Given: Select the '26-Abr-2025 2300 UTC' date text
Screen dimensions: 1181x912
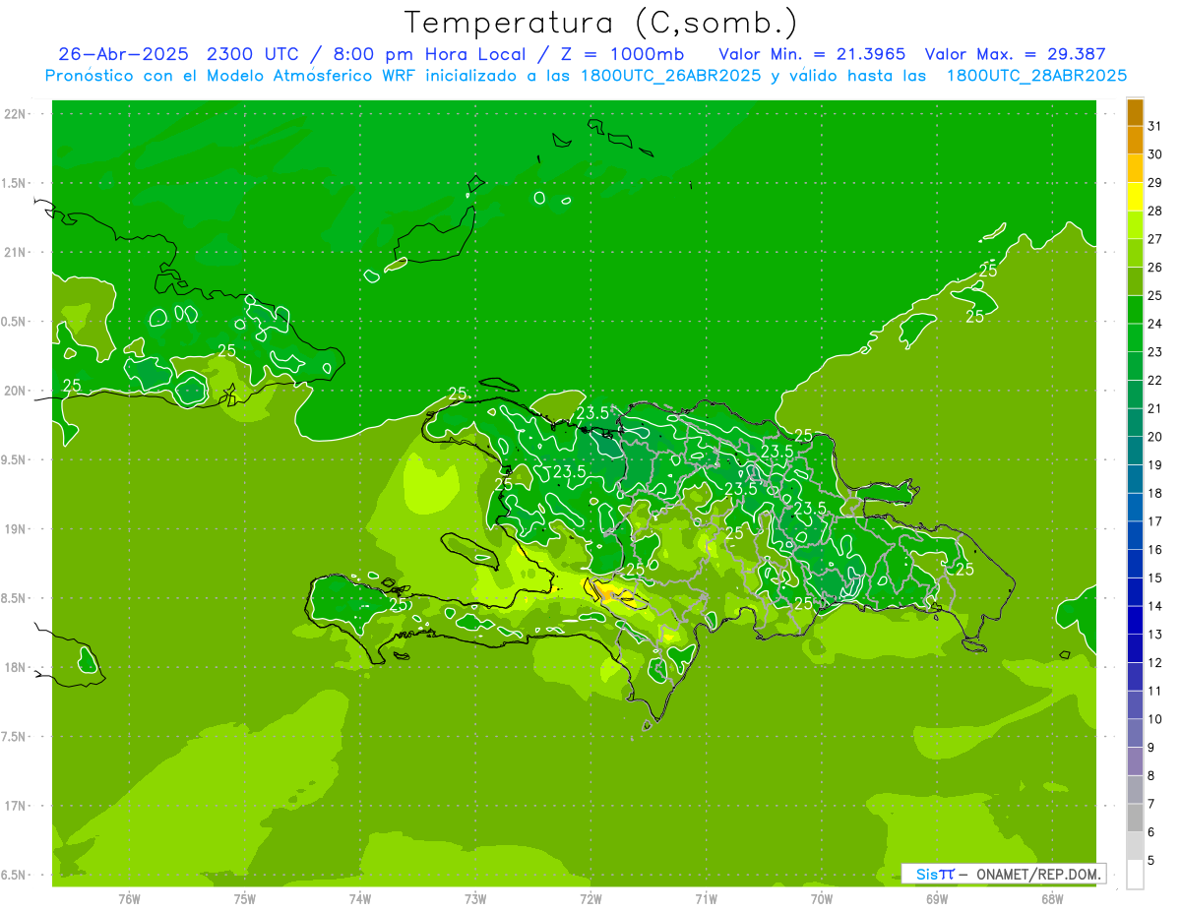Looking at the screenshot, I should [x=178, y=54].
